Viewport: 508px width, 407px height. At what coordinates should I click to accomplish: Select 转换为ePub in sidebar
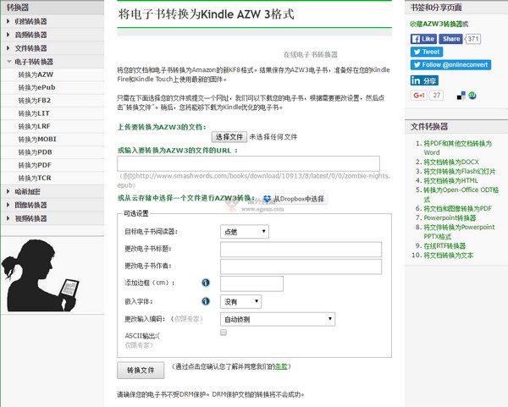36,87
